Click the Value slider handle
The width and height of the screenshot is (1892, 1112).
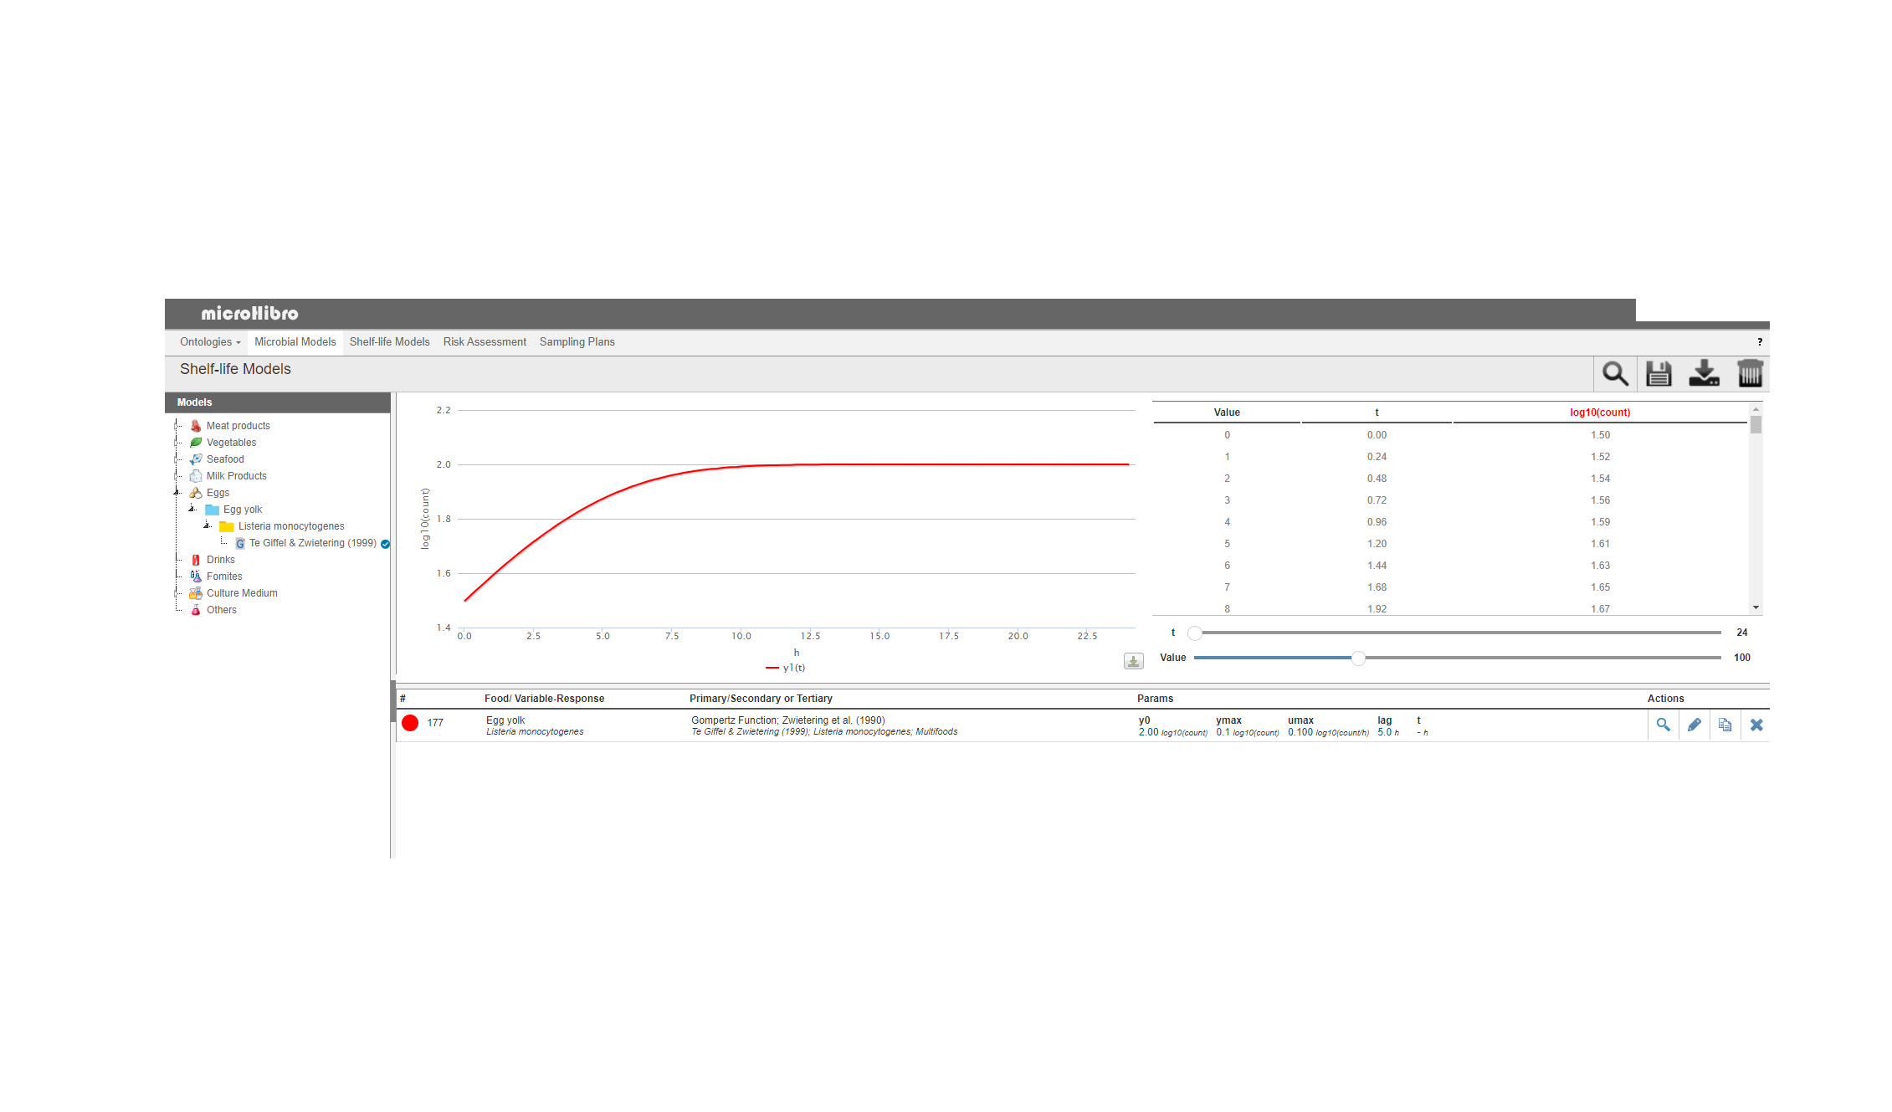coord(1358,658)
